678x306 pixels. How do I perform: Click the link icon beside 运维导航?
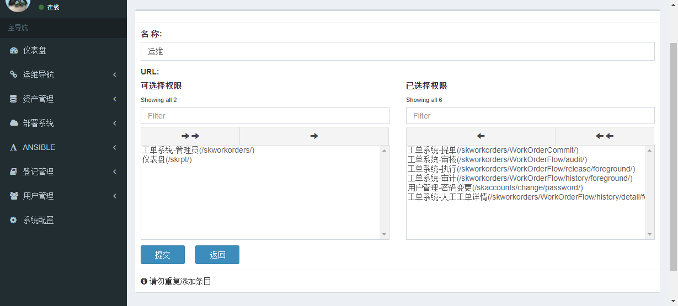click(x=14, y=75)
